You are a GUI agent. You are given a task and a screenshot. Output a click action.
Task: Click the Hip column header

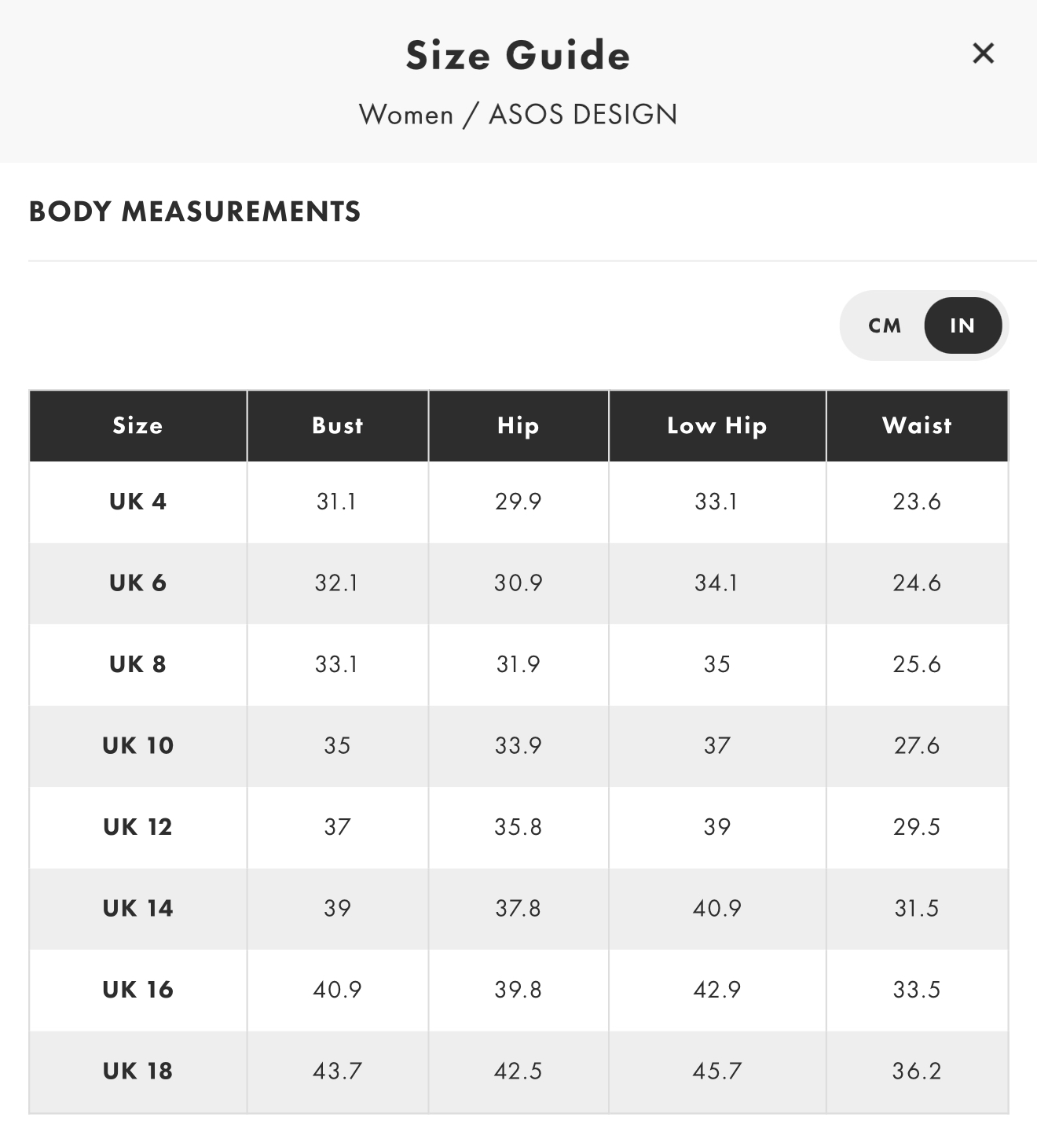(518, 425)
